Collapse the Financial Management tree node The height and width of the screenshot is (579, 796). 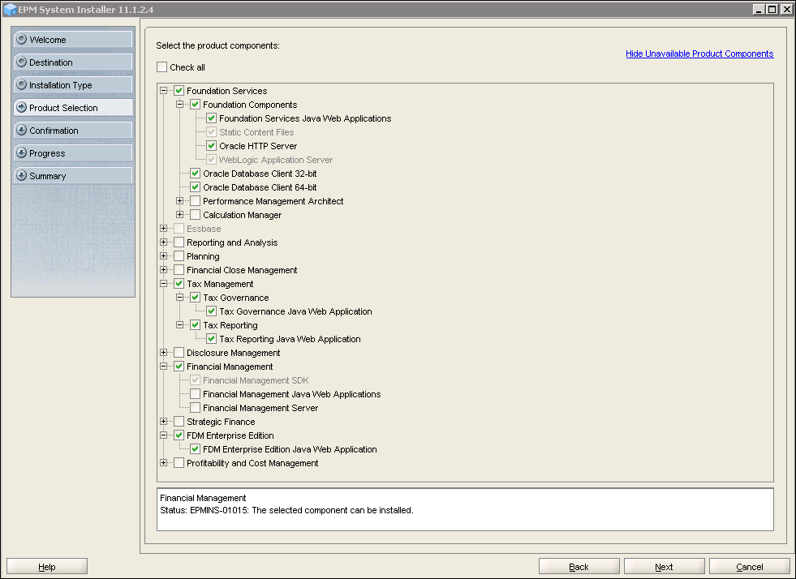(163, 366)
